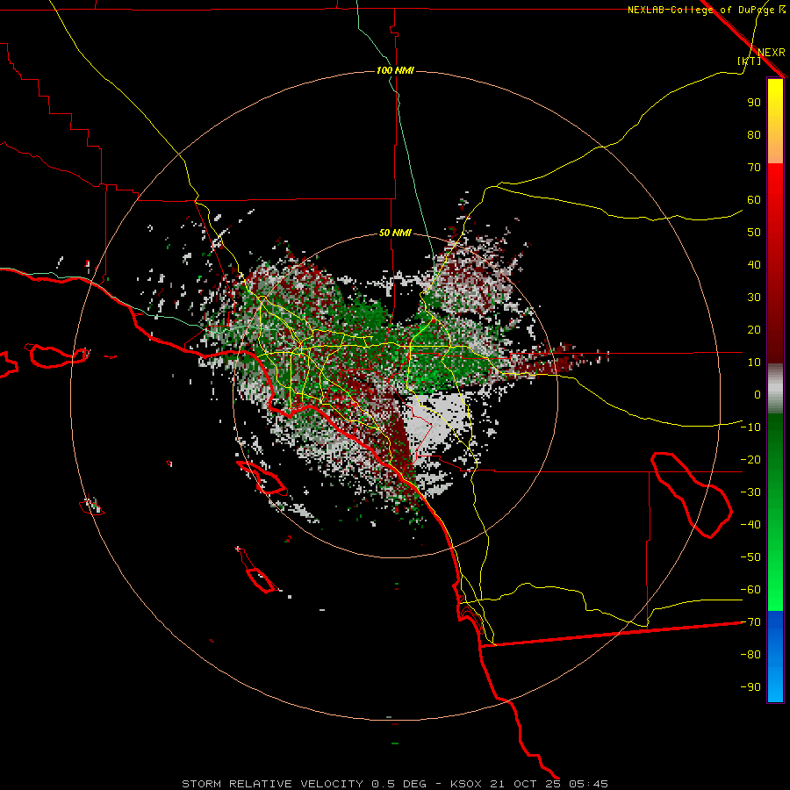Screen dimensions: 790x790
Task: Click the blue bottom segment of color bar
Action: point(775,657)
